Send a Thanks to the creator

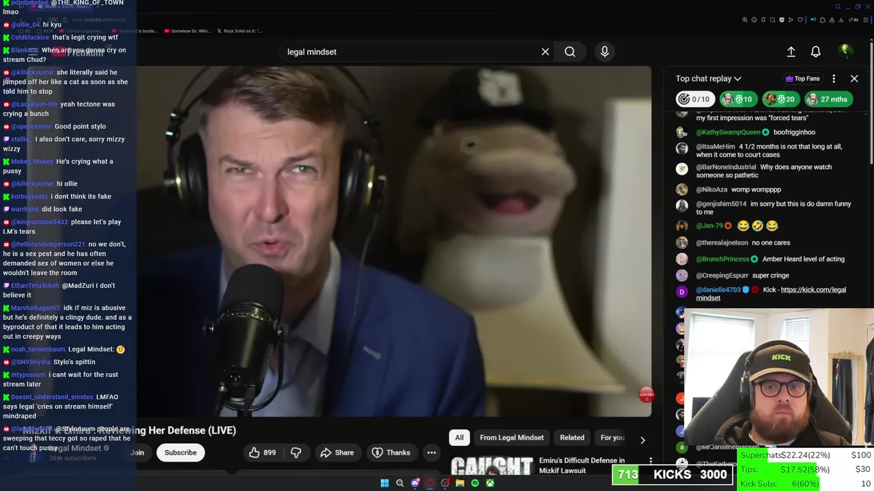click(391, 453)
